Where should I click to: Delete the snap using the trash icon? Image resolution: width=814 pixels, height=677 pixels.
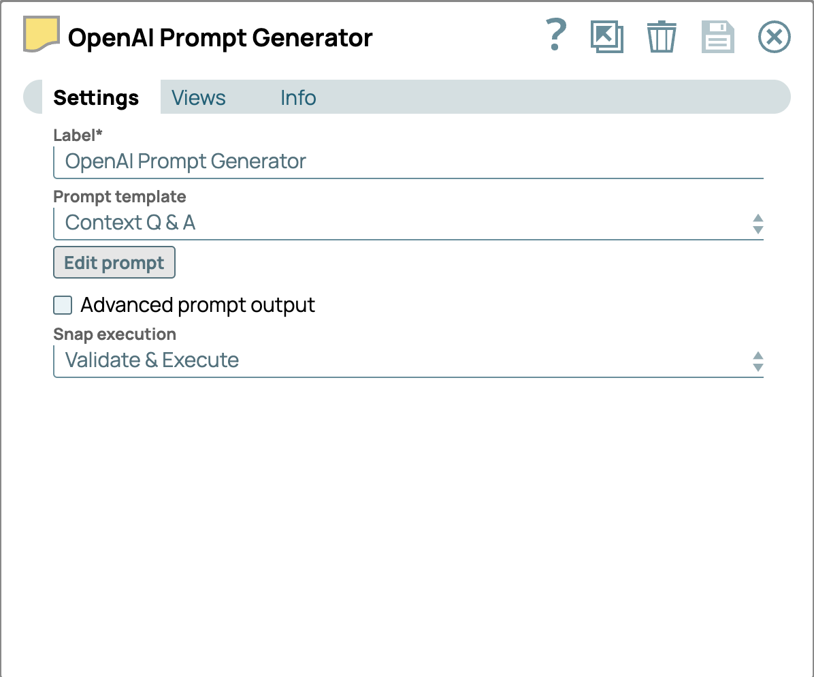661,37
